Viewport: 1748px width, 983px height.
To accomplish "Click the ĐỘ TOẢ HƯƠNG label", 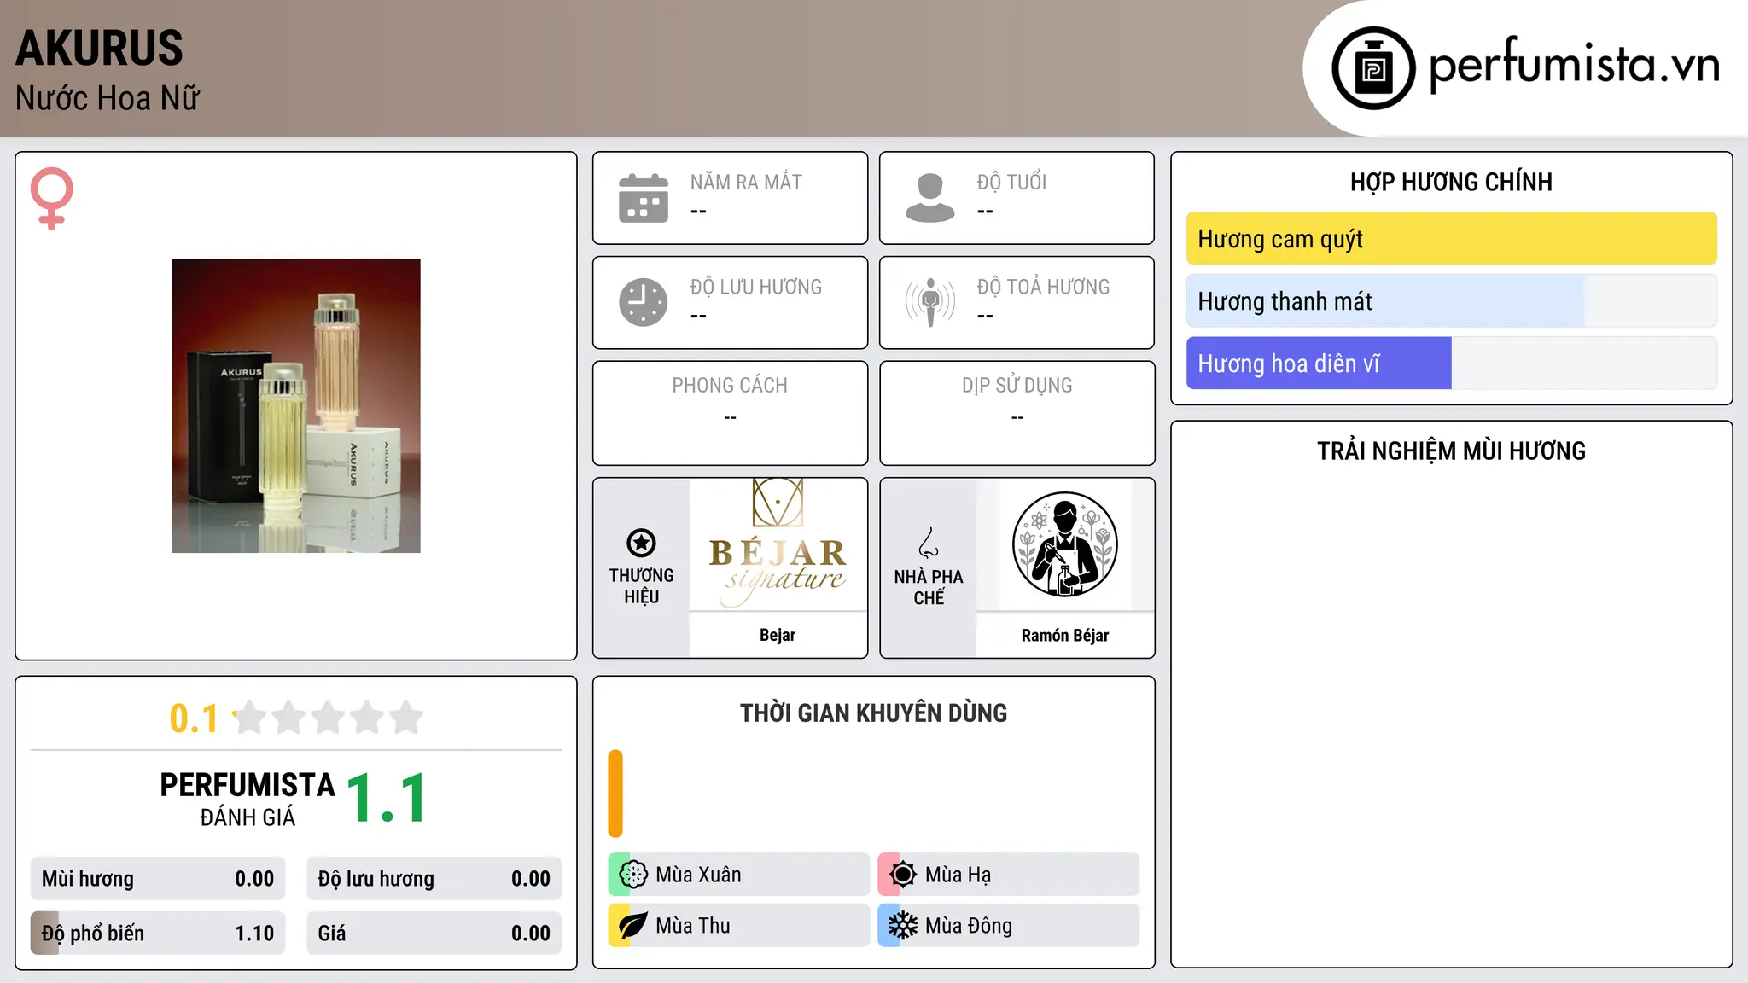I will coord(1043,287).
